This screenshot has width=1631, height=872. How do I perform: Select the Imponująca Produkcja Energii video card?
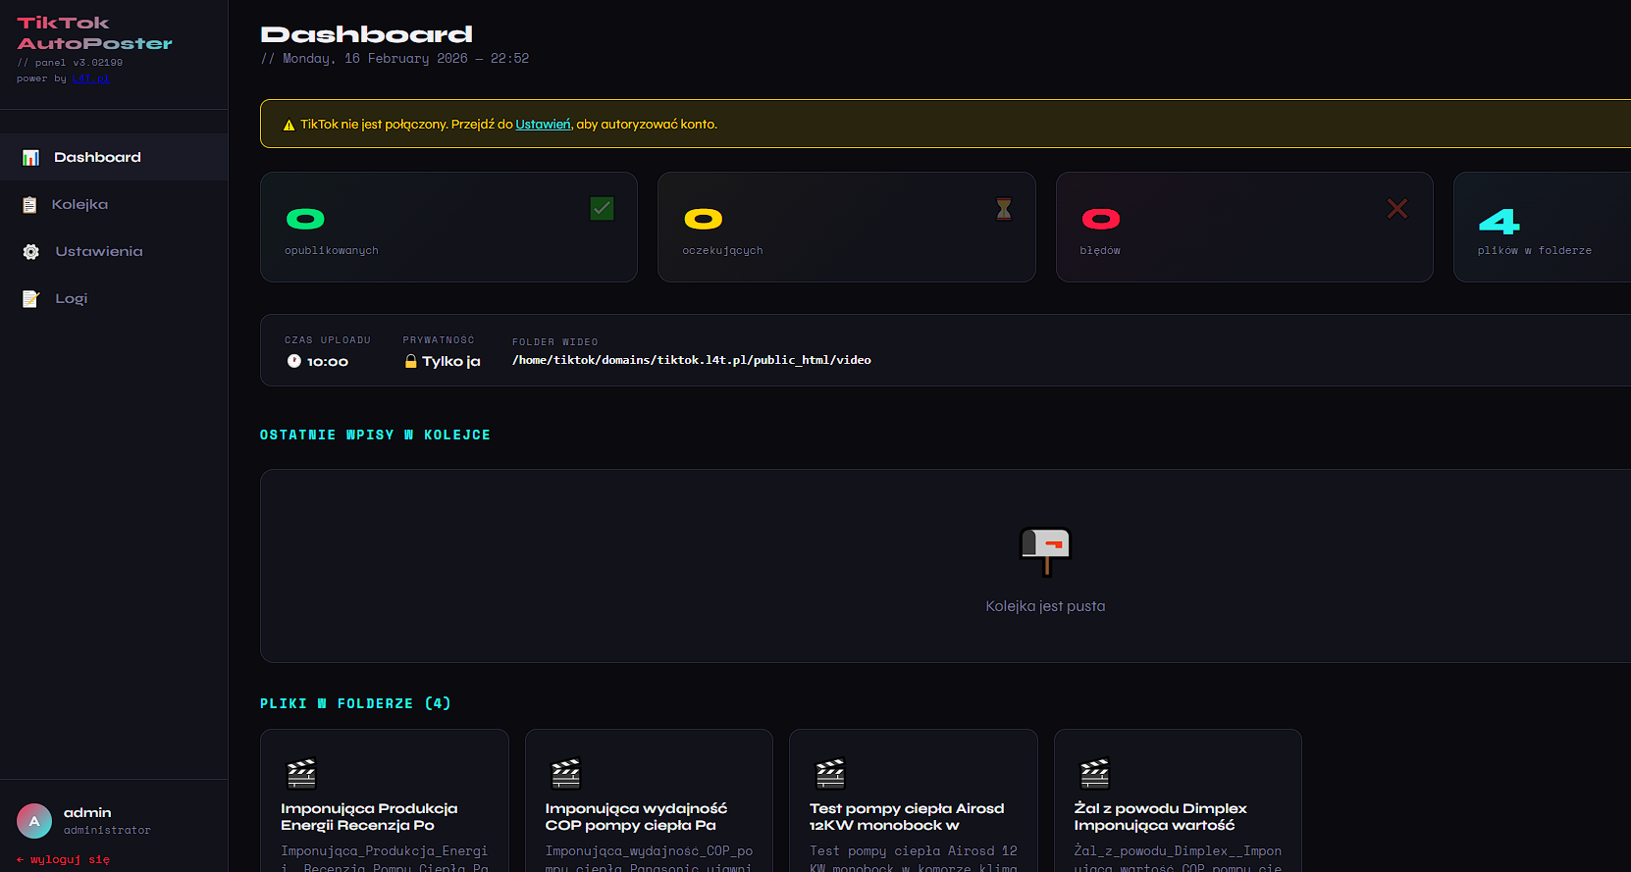coord(384,804)
